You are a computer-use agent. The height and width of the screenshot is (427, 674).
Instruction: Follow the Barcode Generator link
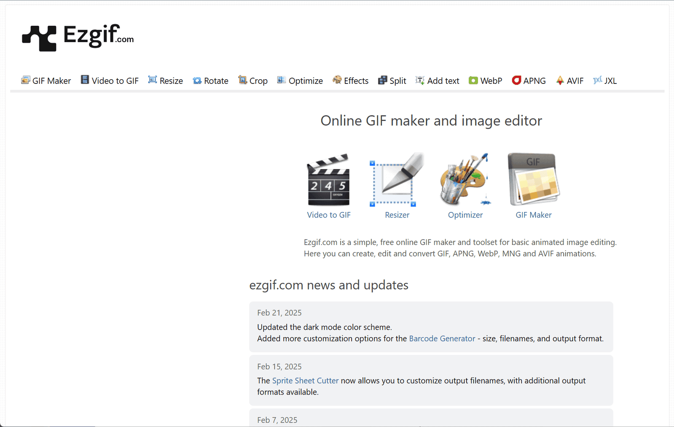(x=442, y=338)
